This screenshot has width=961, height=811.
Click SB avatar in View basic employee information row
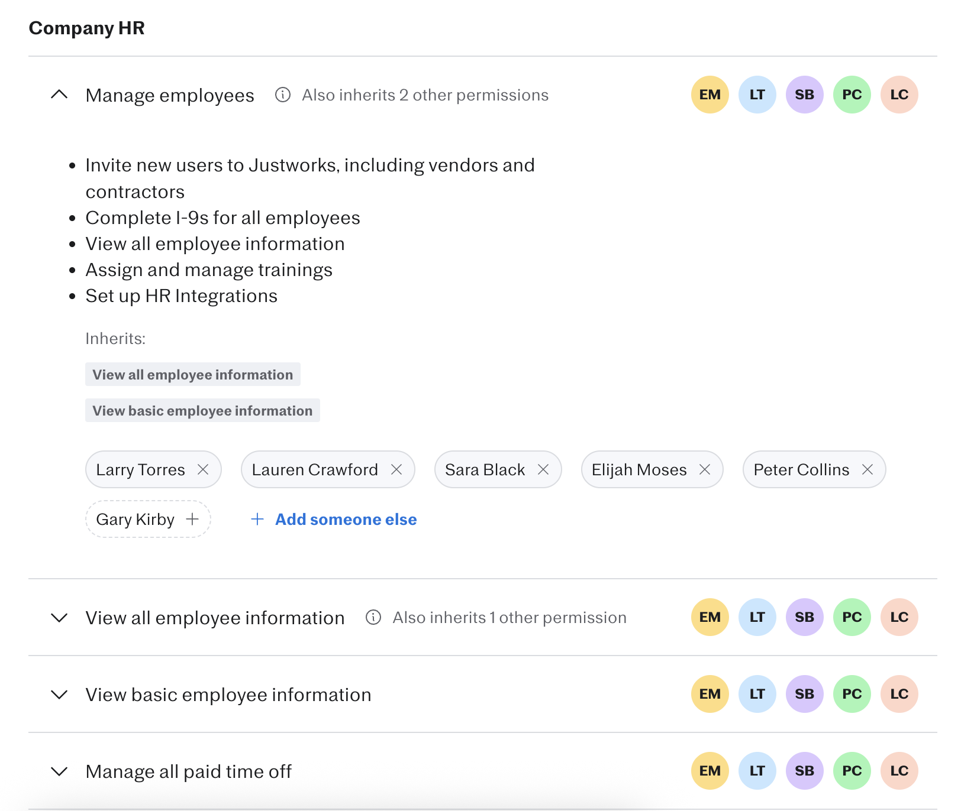tap(805, 694)
